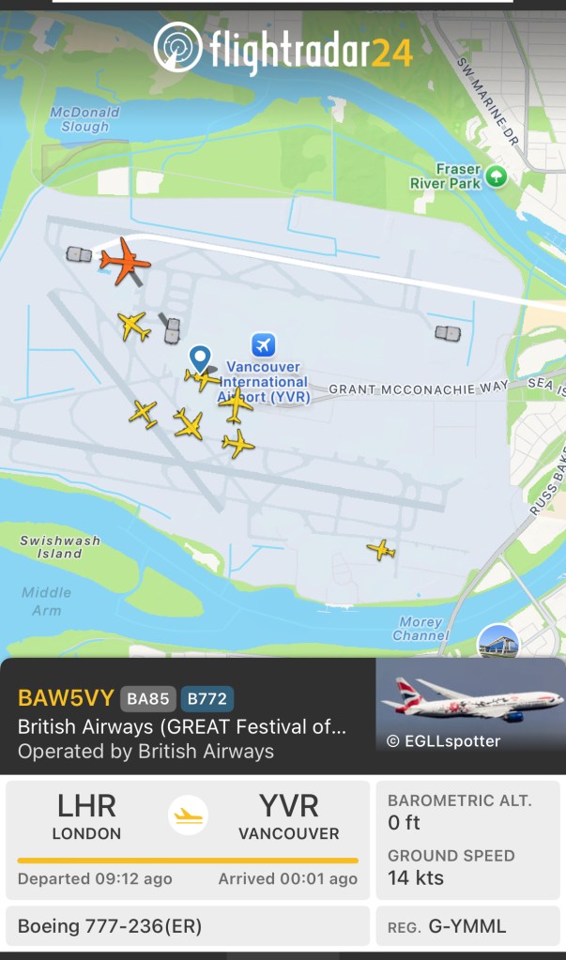The width and height of the screenshot is (566, 960).
Task: Select the yellow plane near Morey Channel
Action: click(381, 549)
